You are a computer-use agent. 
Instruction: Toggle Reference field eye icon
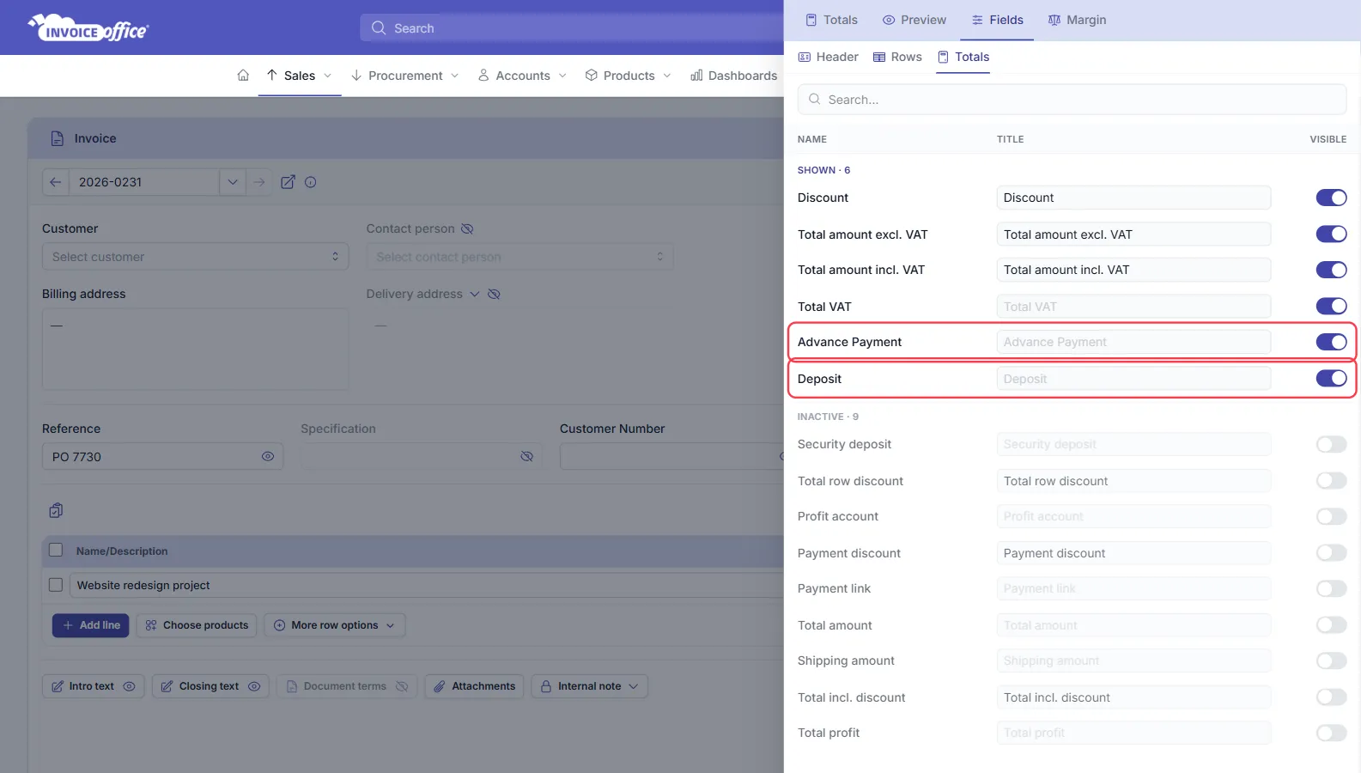click(x=268, y=456)
